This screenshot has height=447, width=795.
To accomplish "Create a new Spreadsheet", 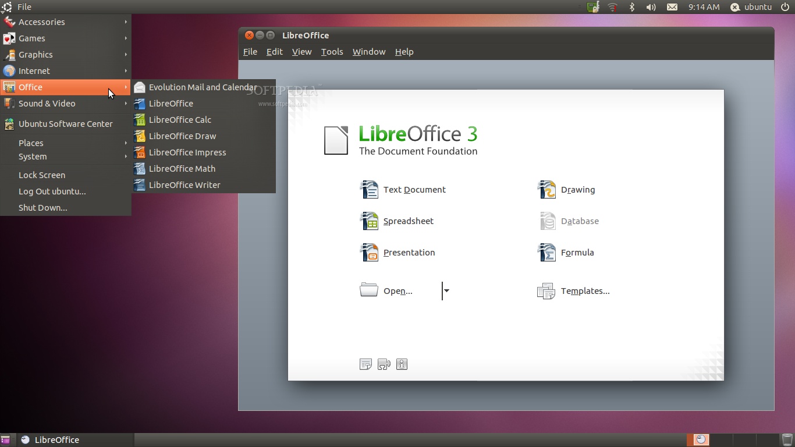I will click(396, 221).
